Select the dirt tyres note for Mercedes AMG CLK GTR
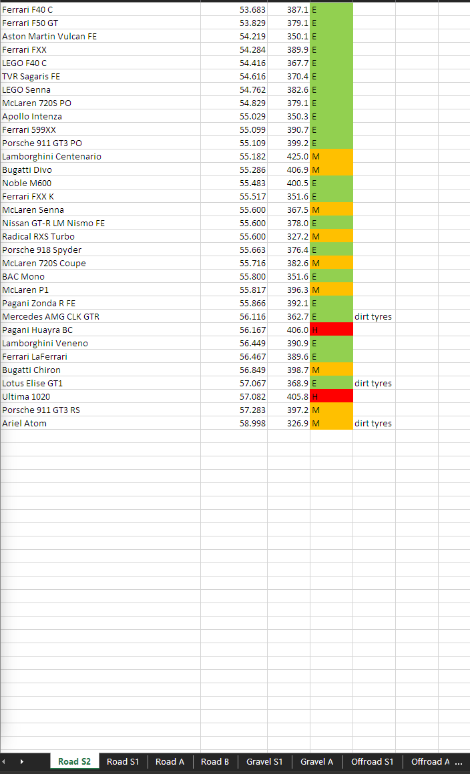Screen dimensions: 470x774 coord(374,316)
